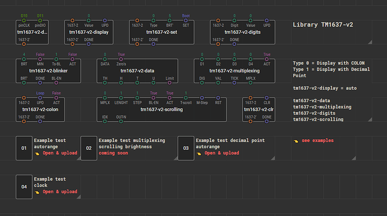The height and width of the screenshot is (216, 387).
Task: Click DATA input pin on tm1637-v2-data
Action: coord(105,59)
